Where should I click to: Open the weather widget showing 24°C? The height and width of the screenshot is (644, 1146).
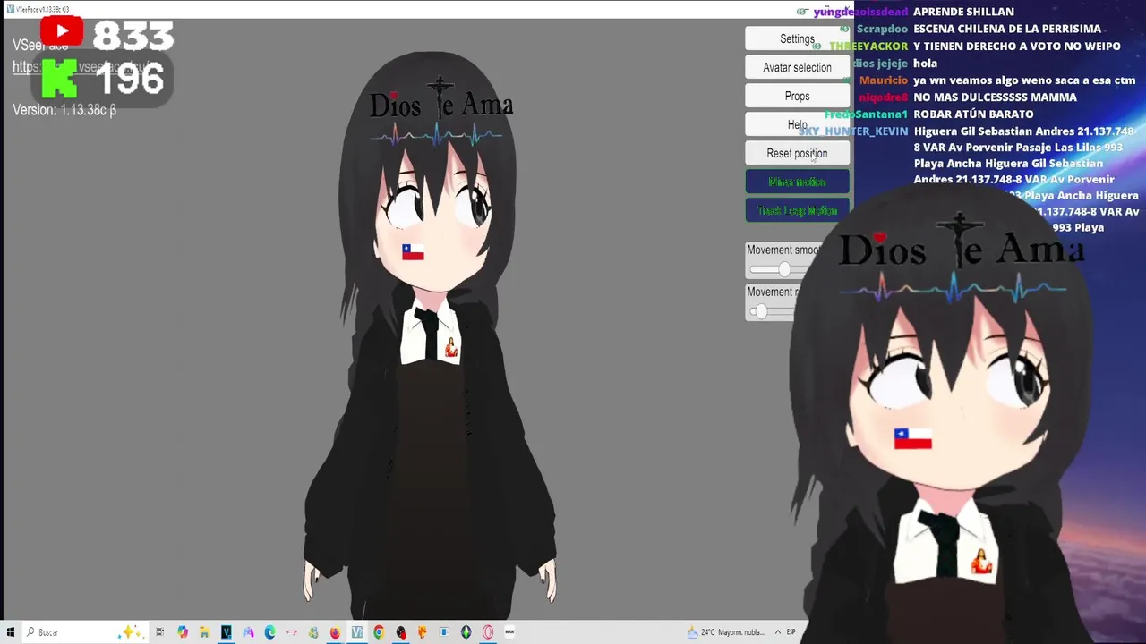tap(725, 632)
